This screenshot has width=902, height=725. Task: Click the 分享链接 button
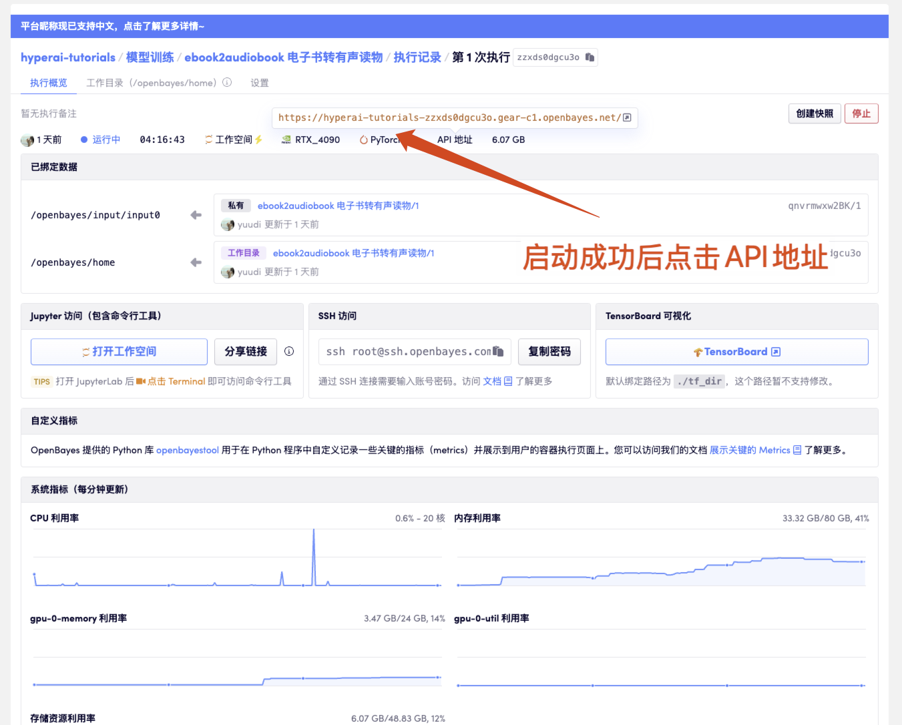point(246,351)
